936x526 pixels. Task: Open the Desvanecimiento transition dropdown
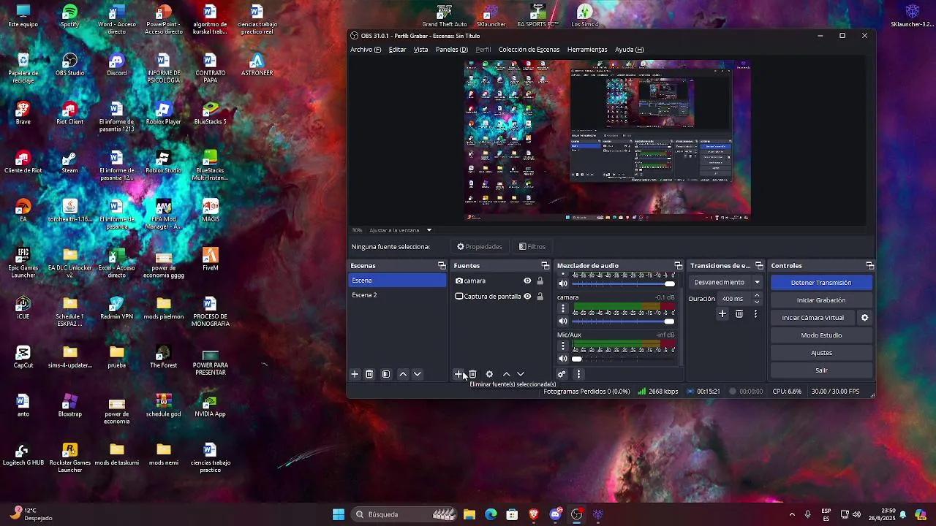pos(727,282)
